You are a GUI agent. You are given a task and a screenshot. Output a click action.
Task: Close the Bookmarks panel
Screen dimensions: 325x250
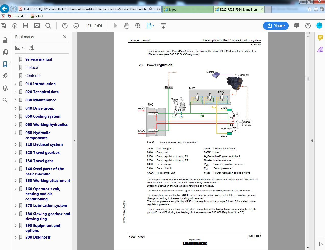[65, 37]
